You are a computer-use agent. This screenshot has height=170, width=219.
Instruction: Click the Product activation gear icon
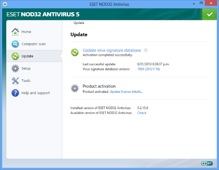[x=75, y=88]
